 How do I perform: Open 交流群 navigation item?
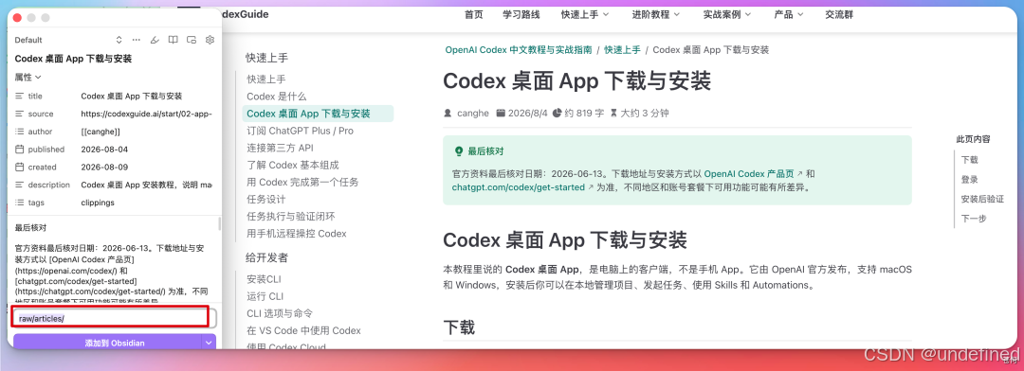pos(839,14)
